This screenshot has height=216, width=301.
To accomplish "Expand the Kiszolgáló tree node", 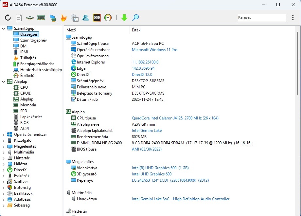I will [4, 140].
